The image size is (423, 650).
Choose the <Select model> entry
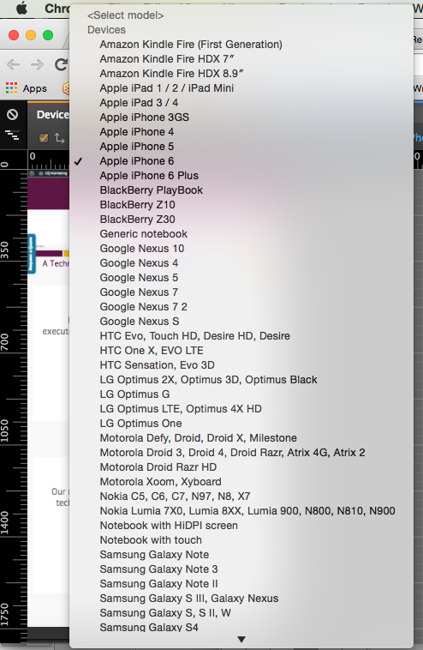point(241,15)
